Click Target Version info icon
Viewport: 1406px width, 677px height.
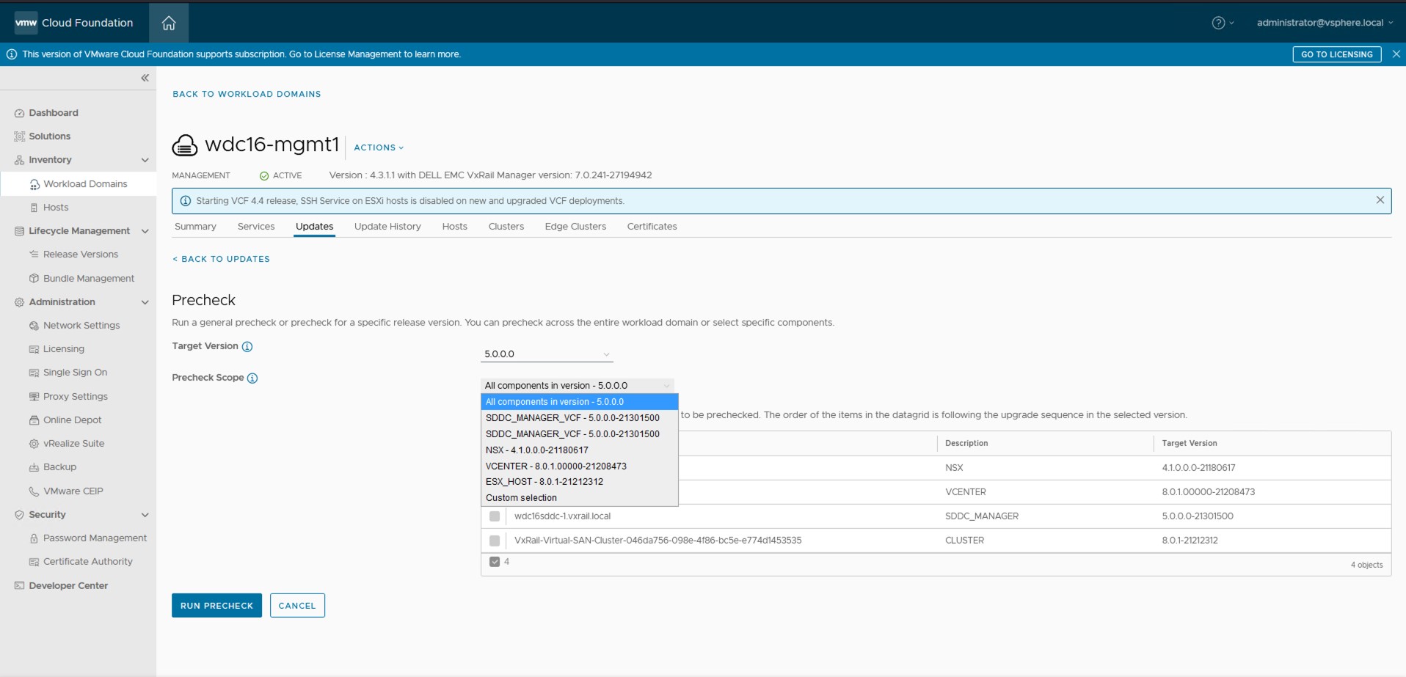click(247, 347)
